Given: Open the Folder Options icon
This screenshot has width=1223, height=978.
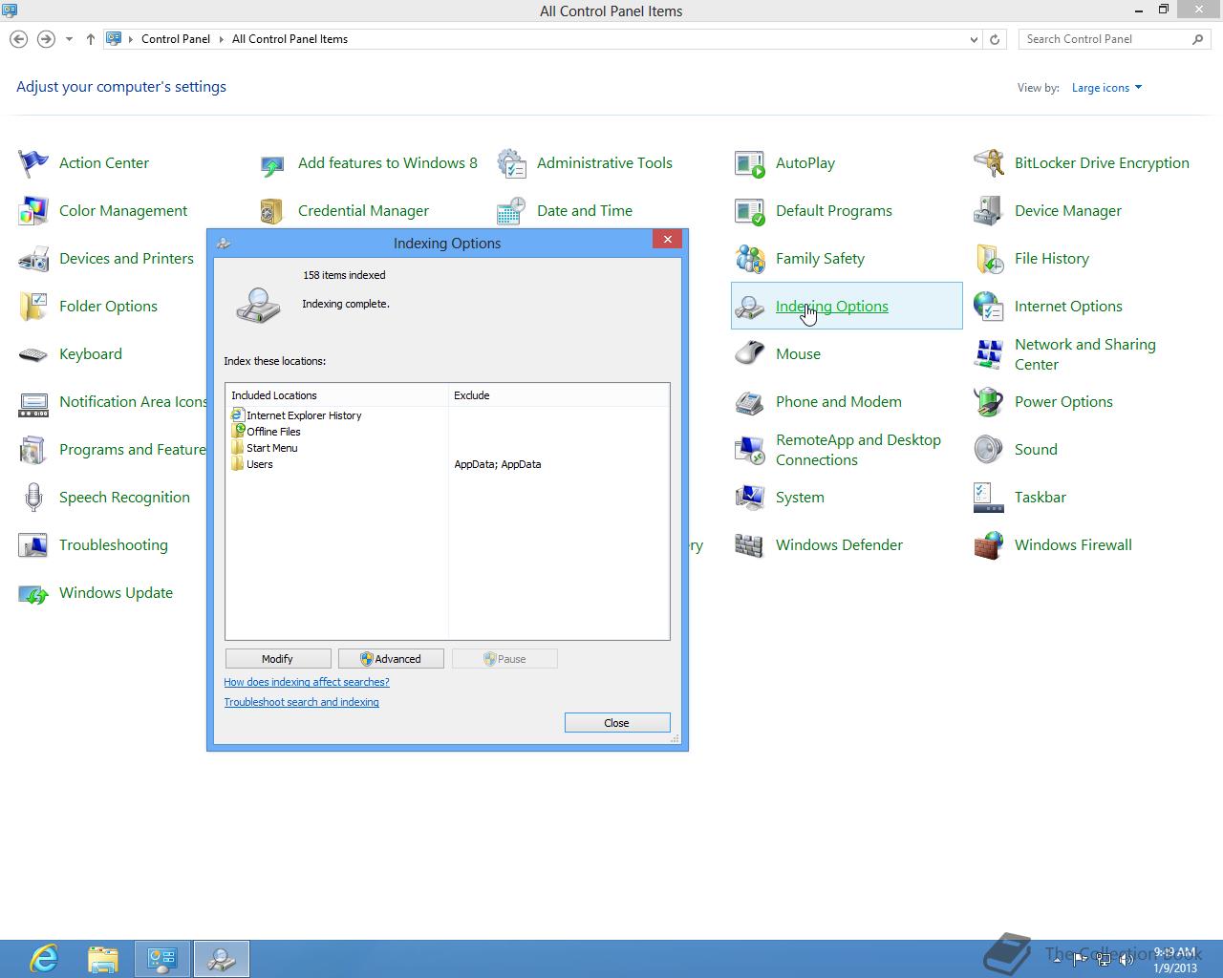Looking at the screenshot, I should tap(33, 307).
